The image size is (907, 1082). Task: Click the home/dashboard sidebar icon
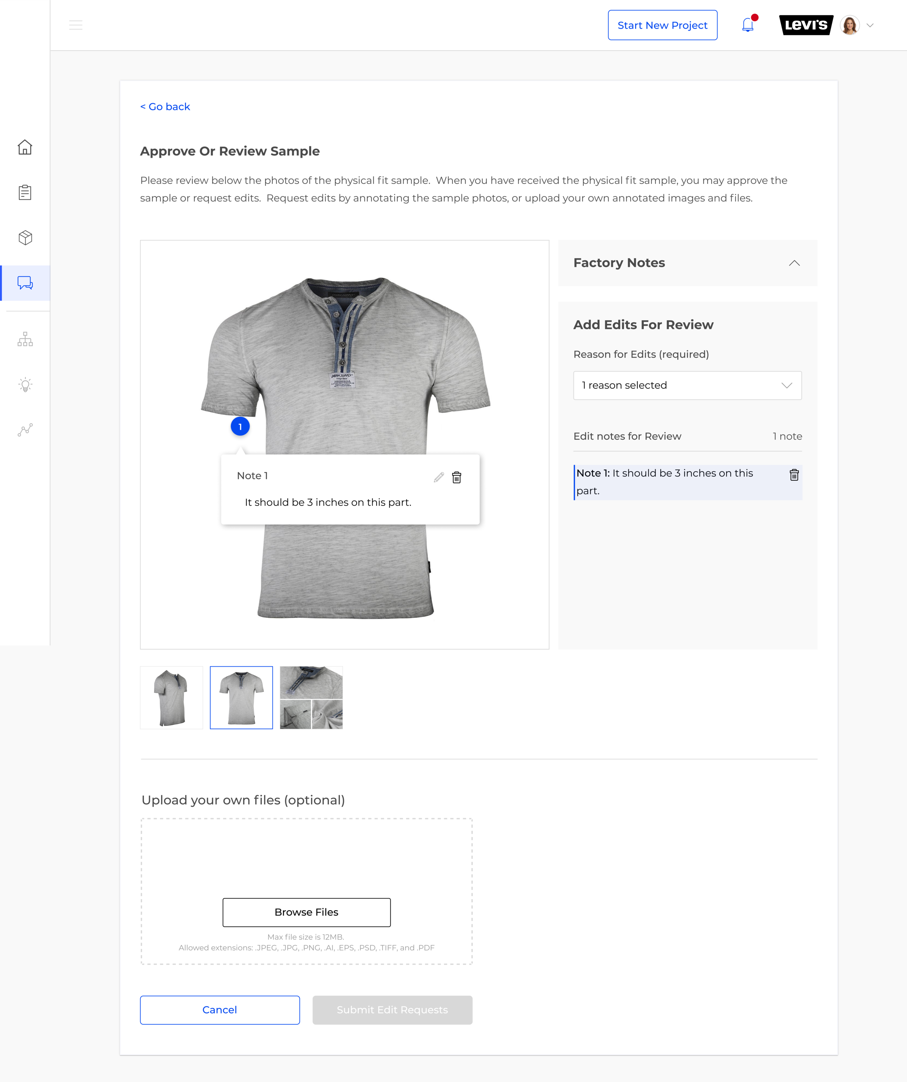click(25, 147)
